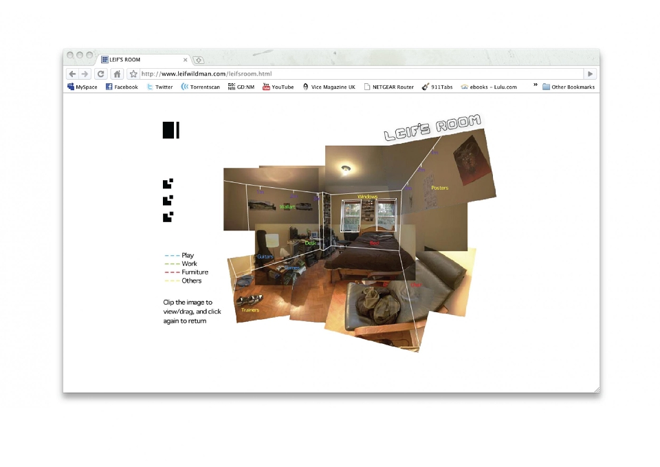Select the second small black squares icon
660x467 pixels.
point(168,200)
